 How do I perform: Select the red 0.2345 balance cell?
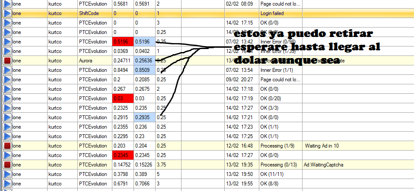click(x=123, y=155)
